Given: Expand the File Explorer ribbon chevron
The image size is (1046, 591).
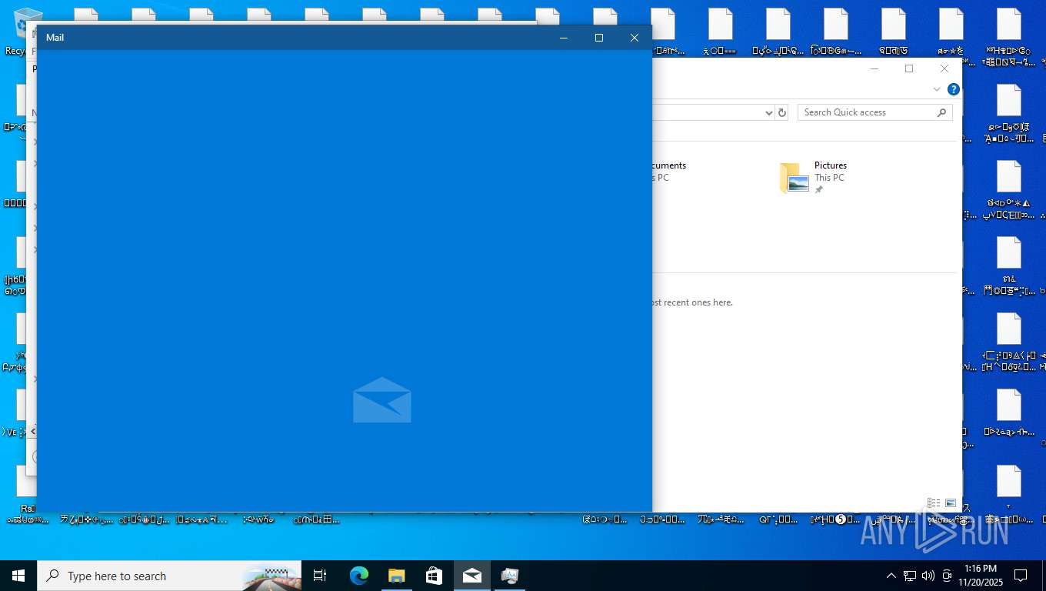Looking at the screenshot, I should point(937,89).
